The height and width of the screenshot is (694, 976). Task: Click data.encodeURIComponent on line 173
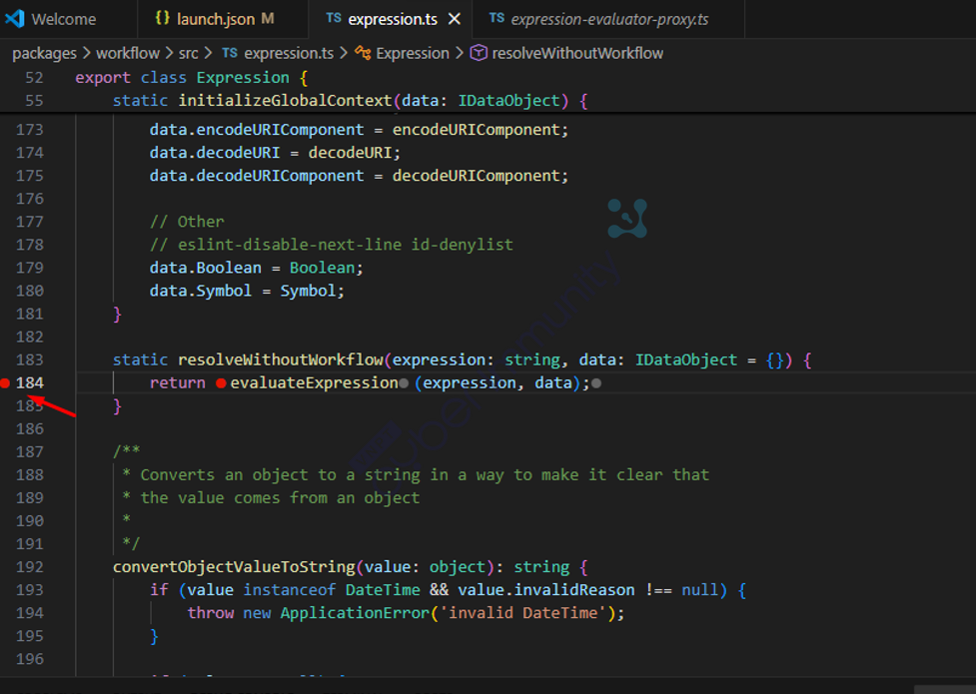click(257, 130)
